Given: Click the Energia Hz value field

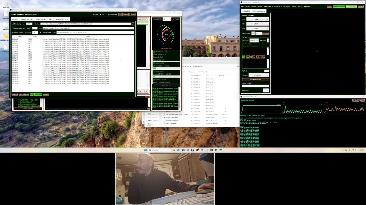Looking at the screenshot, I should [x=258, y=33].
